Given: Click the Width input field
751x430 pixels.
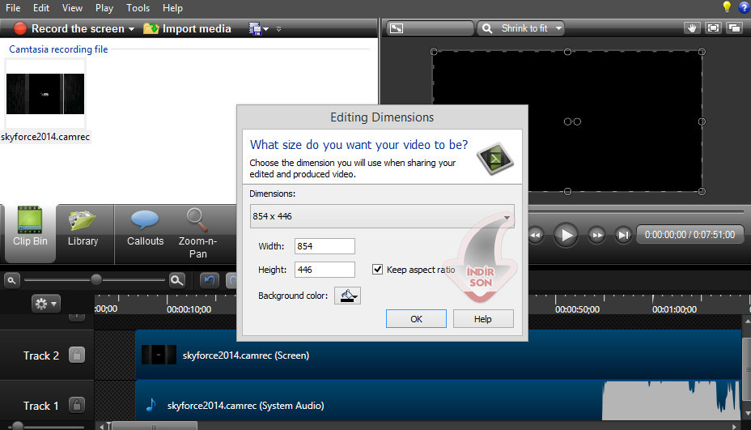Looking at the screenshot, I should 325,246.
